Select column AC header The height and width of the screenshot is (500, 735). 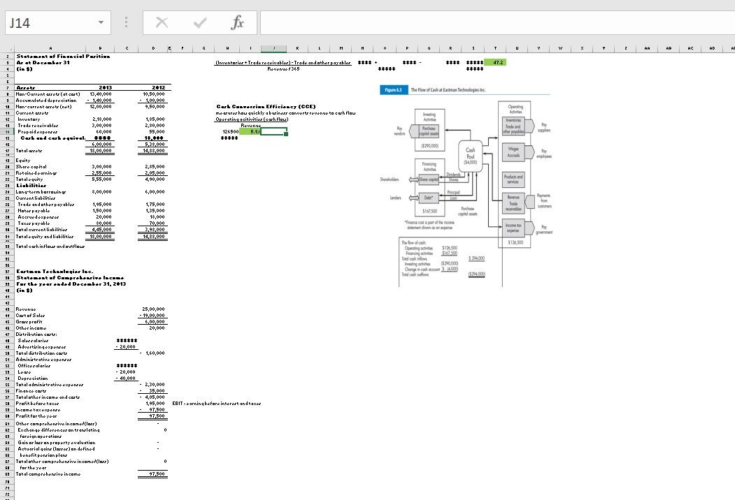pos(690,48)
